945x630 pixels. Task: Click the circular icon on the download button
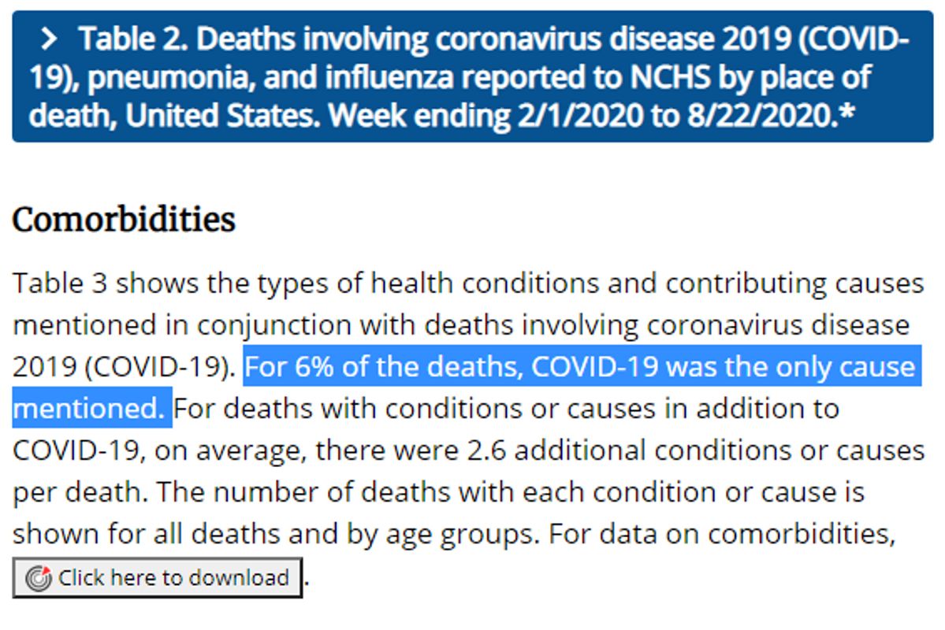click(39, 578)
